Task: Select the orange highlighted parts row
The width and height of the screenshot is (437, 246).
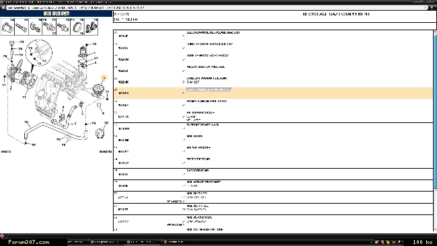Action: [273, 93]
